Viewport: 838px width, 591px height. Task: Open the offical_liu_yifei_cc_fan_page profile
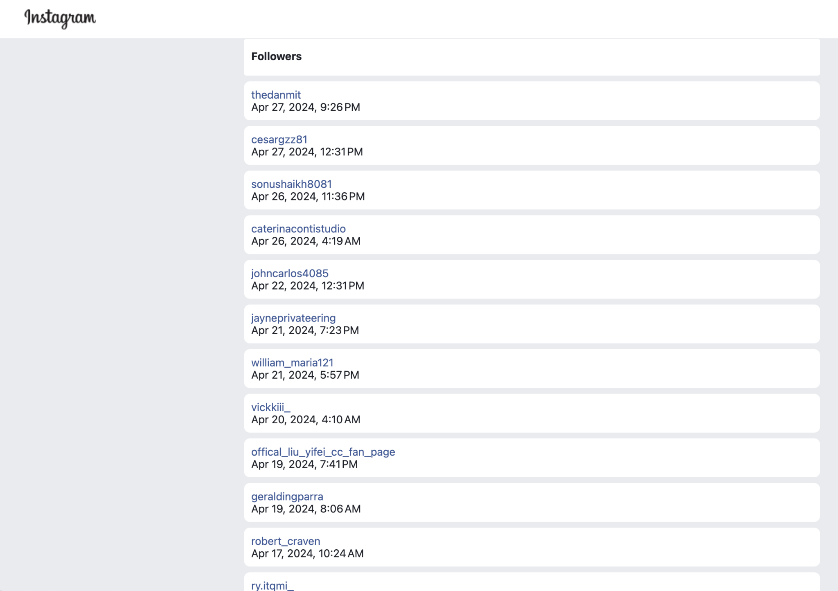323,452
